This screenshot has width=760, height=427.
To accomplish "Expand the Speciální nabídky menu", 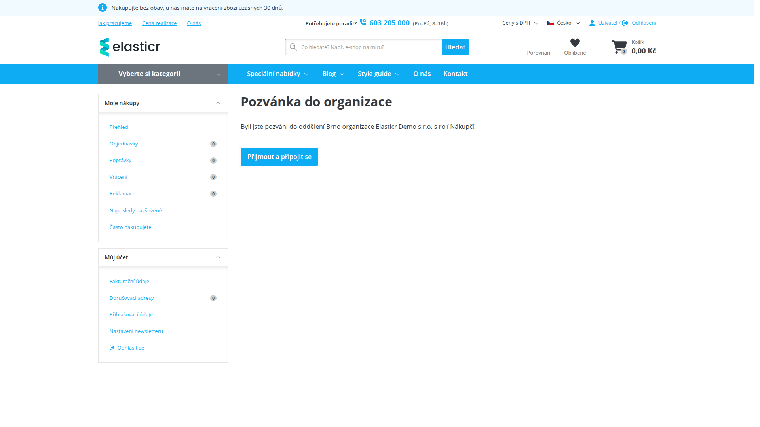I will click(277, 74).
